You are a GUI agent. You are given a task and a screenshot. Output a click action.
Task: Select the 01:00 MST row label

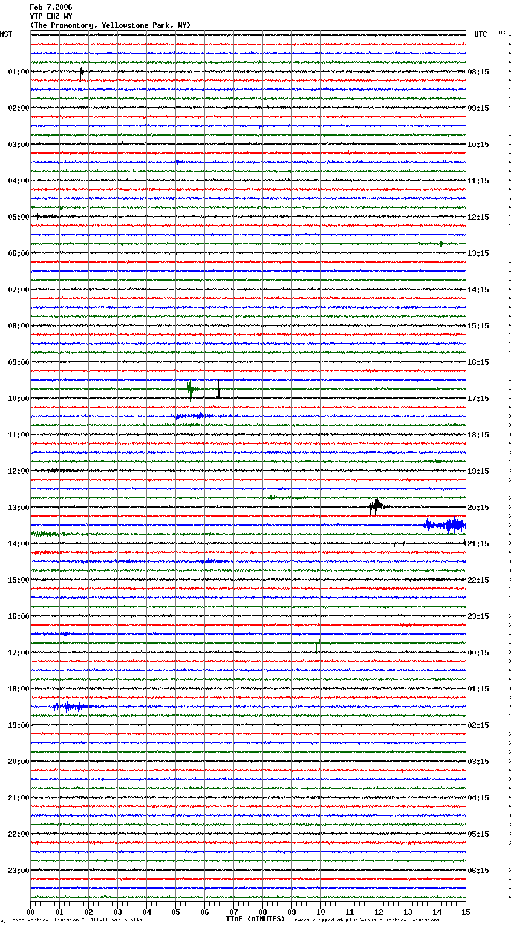click(19, 72)
